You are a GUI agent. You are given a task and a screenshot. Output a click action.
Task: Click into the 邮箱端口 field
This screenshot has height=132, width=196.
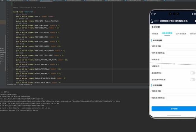178,66
